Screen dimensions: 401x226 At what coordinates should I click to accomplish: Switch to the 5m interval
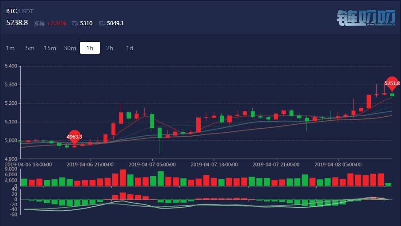[x=30, y=48]
